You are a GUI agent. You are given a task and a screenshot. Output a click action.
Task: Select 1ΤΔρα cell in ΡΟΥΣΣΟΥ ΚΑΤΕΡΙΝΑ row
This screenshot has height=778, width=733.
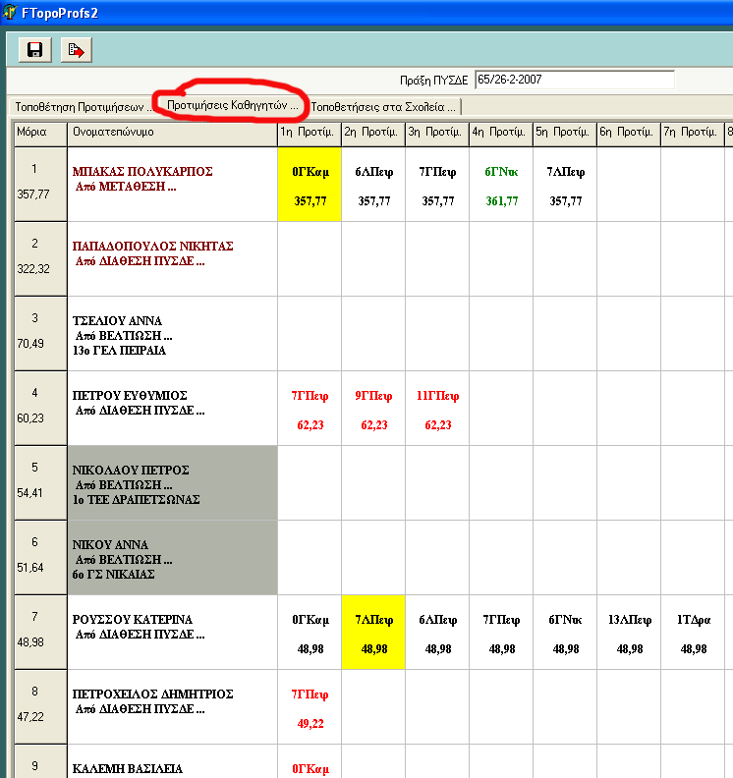click(x=692, y=633)
